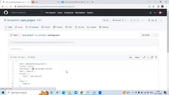Viewport: 169px width, 95px height.
Task: Open the repository Pull requests tab
Action: pyautogui.click(x=32, y=27)
